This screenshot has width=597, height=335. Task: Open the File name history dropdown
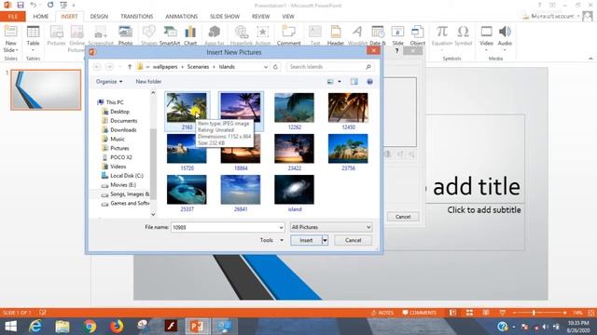(281, 227)
